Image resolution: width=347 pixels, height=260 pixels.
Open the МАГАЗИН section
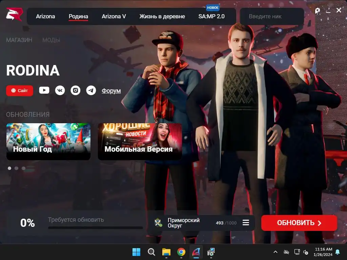pyautogui.click(x=19, y=40)
